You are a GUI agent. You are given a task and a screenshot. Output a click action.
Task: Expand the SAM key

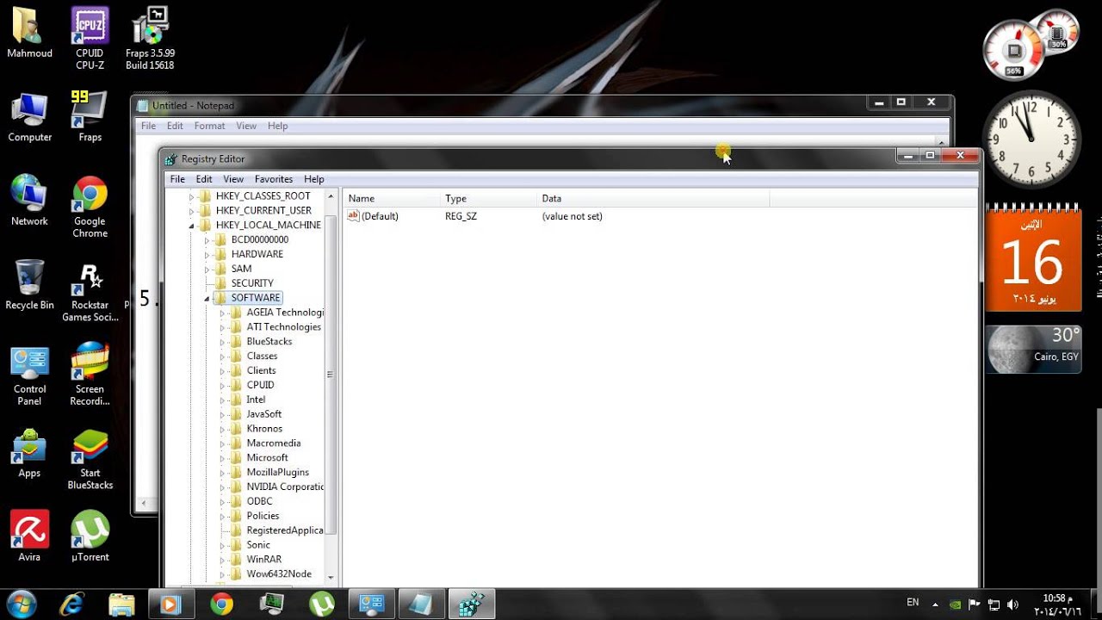(207, 269)
